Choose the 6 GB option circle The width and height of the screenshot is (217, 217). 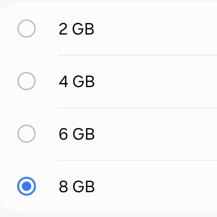click(26, 134)
